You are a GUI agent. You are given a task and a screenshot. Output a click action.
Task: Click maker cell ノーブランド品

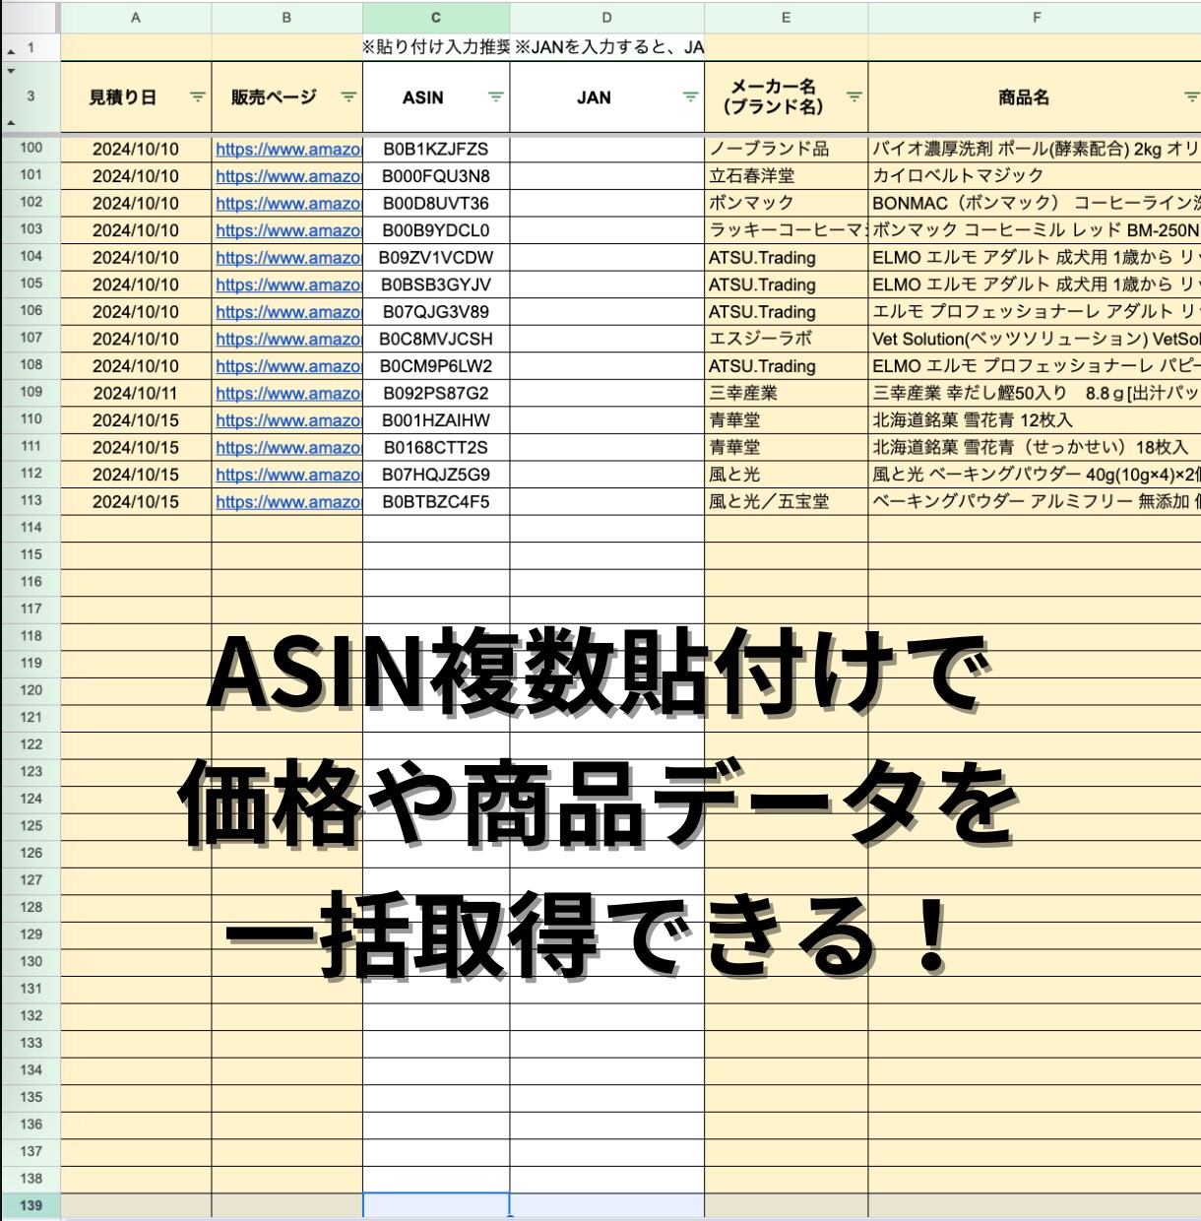coord(786,149)
